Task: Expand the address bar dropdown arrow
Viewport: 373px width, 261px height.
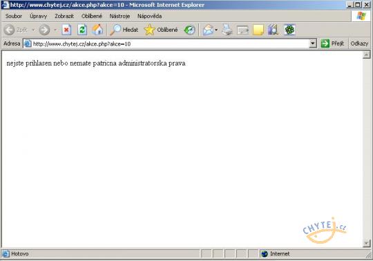Action: pos(313,43)
